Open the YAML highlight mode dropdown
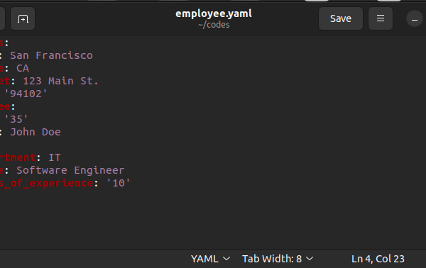This screenshot has height=268, width=426. pos(211,259)
